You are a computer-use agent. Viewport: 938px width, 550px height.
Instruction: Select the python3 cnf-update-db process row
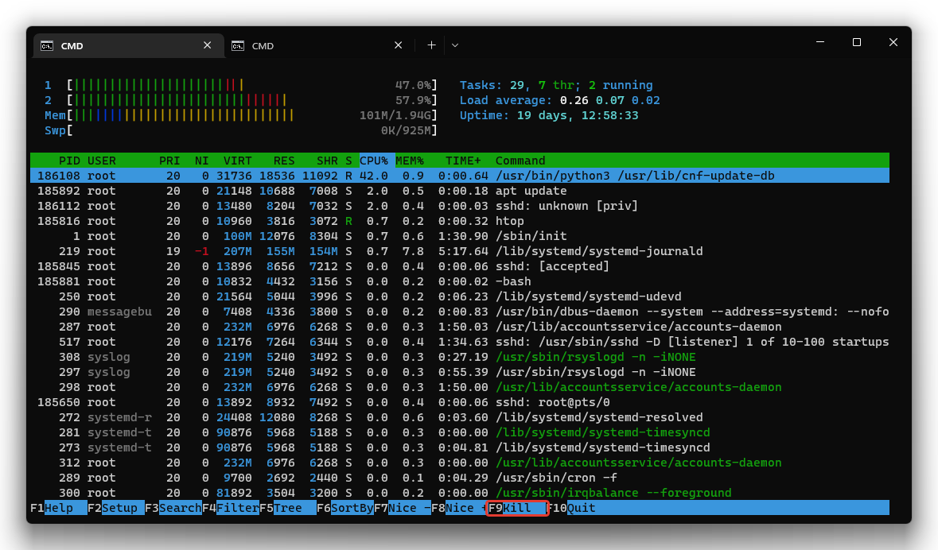[459, 176]
